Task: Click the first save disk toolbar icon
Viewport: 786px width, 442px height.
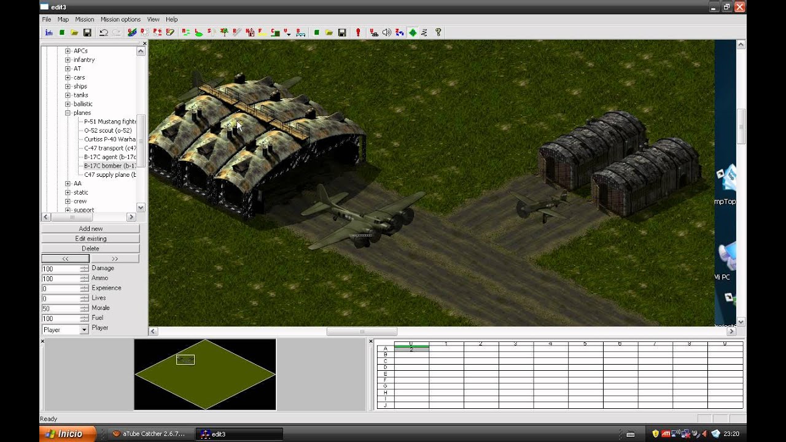Action: (x=87, y=32)
